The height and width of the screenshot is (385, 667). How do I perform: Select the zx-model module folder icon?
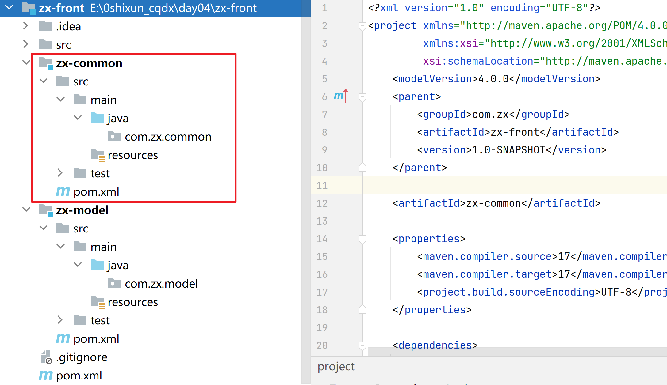point(46,210)
